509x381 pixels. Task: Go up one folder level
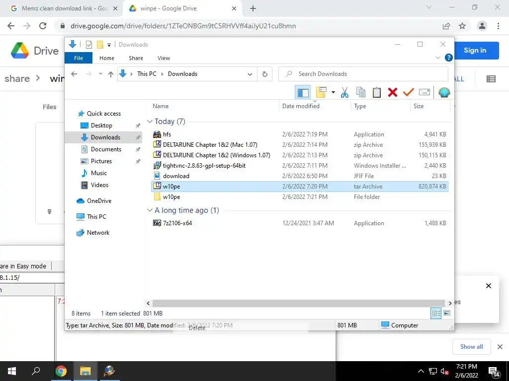(x=111, y=74)
